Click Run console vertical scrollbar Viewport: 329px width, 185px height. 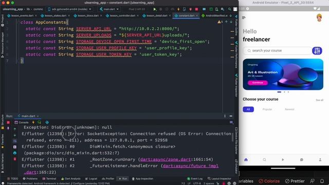tap(232, 137)
